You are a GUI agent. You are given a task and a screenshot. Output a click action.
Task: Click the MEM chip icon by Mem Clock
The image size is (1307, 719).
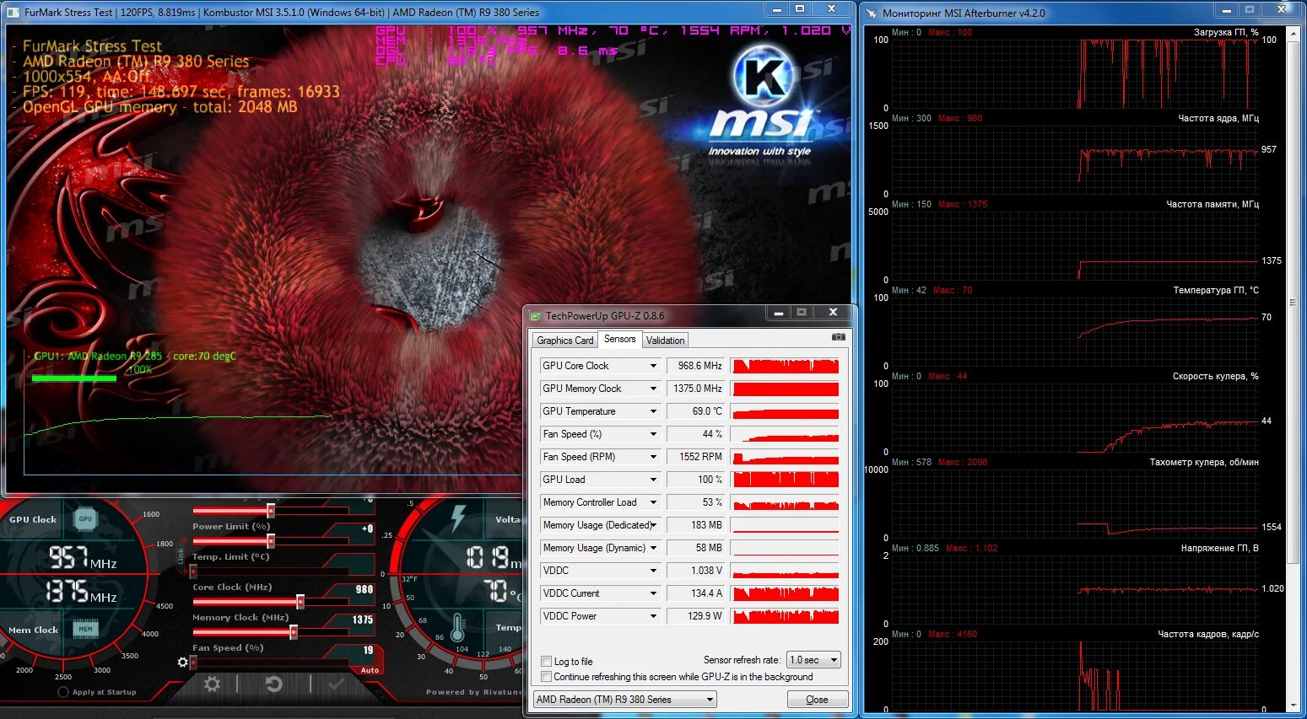(x=85, y=629)
